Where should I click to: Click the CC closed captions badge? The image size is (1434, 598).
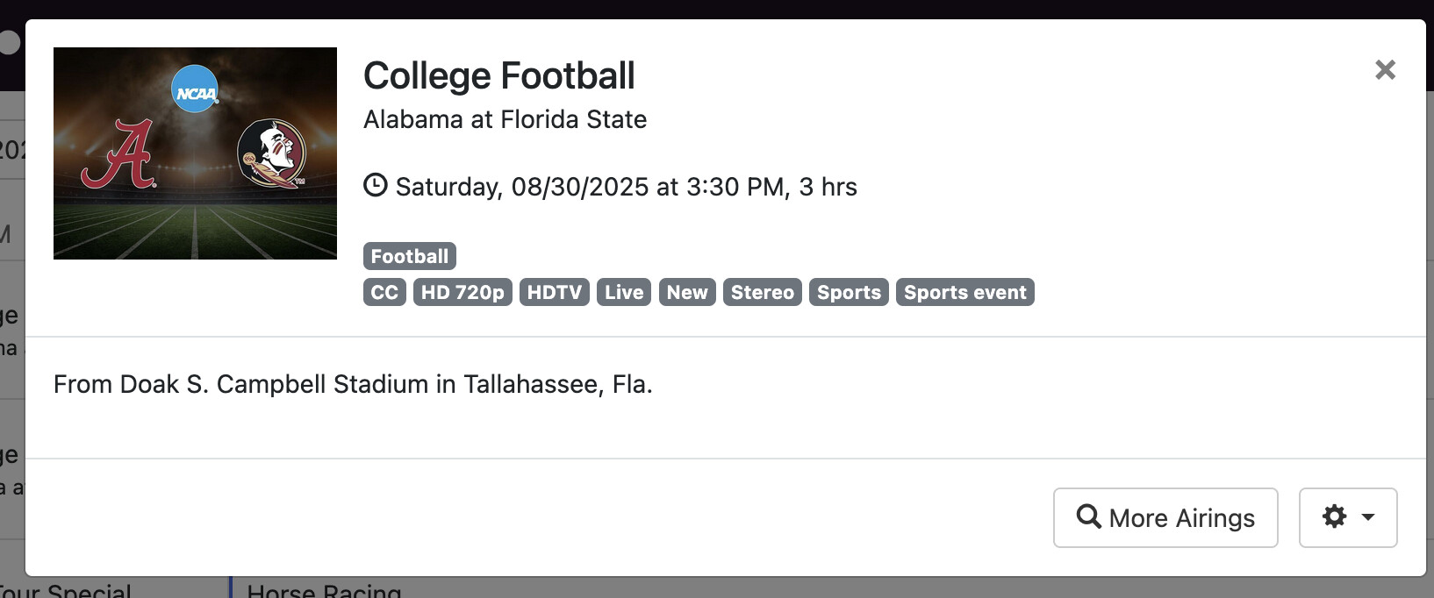[x=384, y=292]
